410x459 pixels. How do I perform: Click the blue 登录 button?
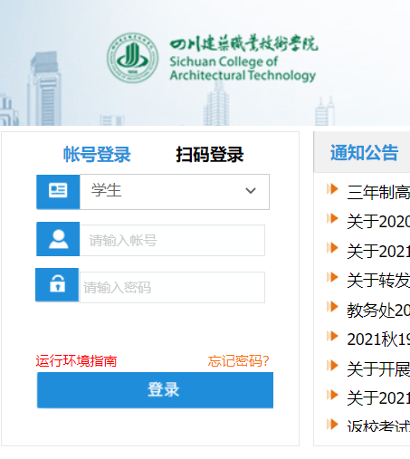click(155, 390)
